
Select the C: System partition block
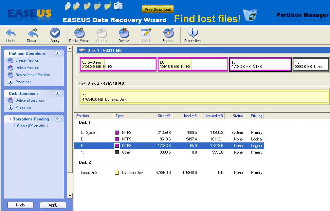(118, 64)
